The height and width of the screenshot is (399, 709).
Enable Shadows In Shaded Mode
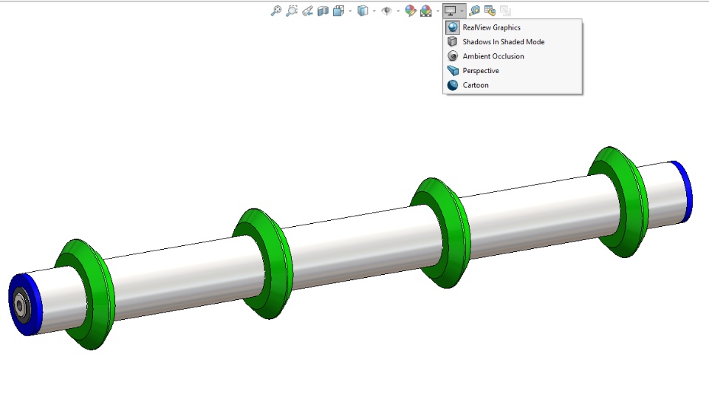[513, 41]
